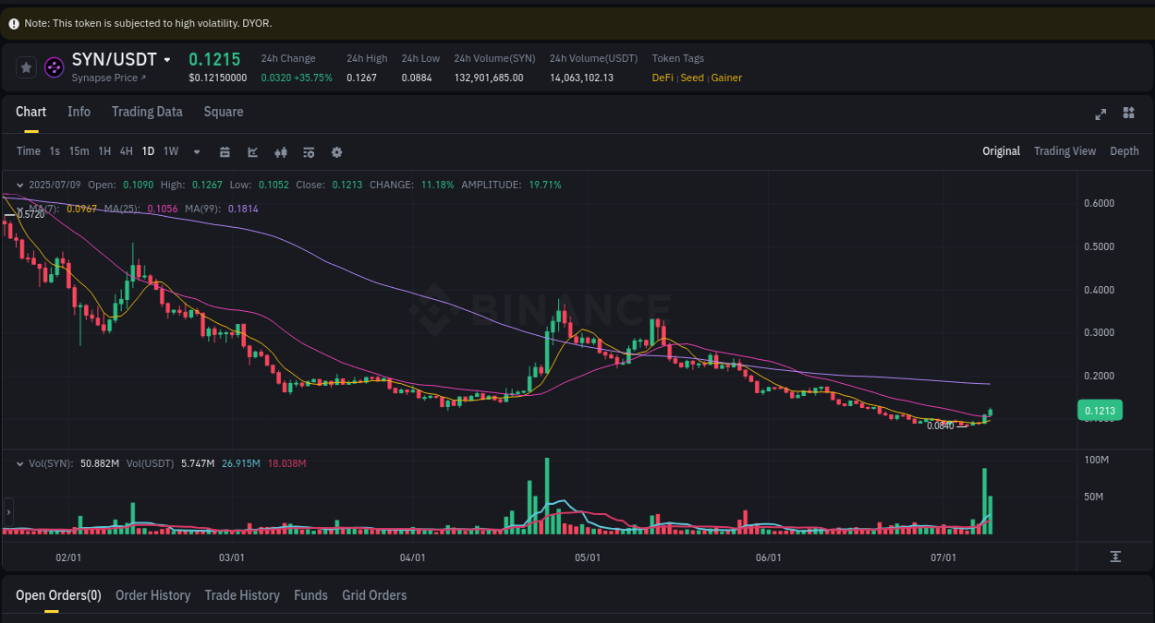This screenshot has height=623, width=1155.
Task: Open the indicator management list icon
Action: click(x=309, y=151)
